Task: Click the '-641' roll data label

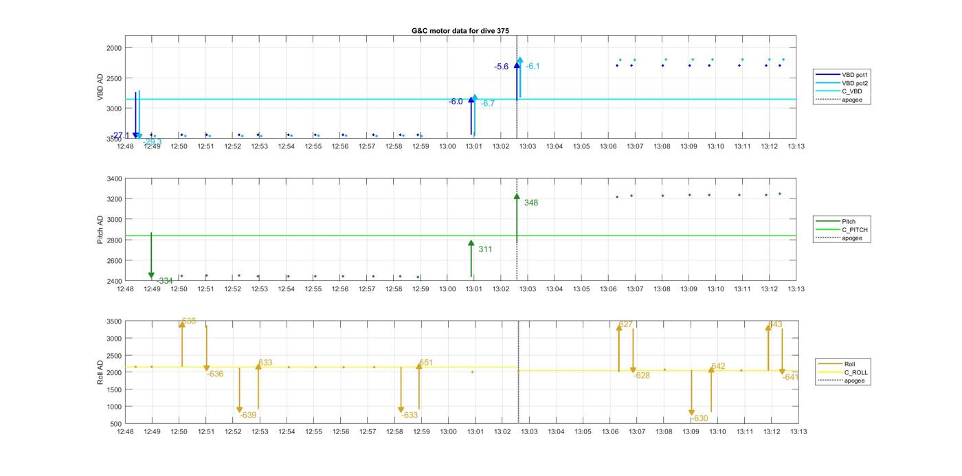Action: point(790,377)
